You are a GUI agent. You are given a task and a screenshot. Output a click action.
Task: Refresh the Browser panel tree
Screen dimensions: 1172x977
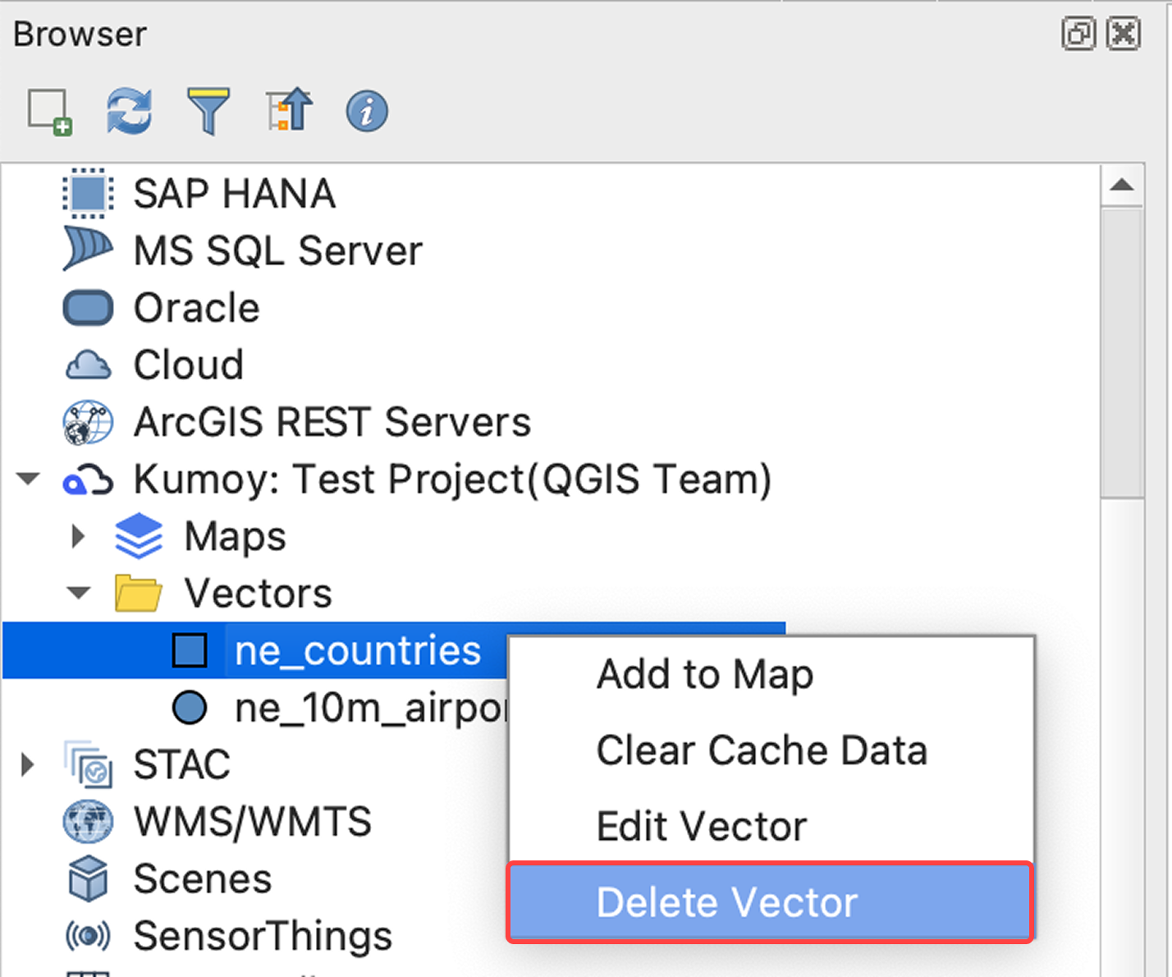pos(129,112)
